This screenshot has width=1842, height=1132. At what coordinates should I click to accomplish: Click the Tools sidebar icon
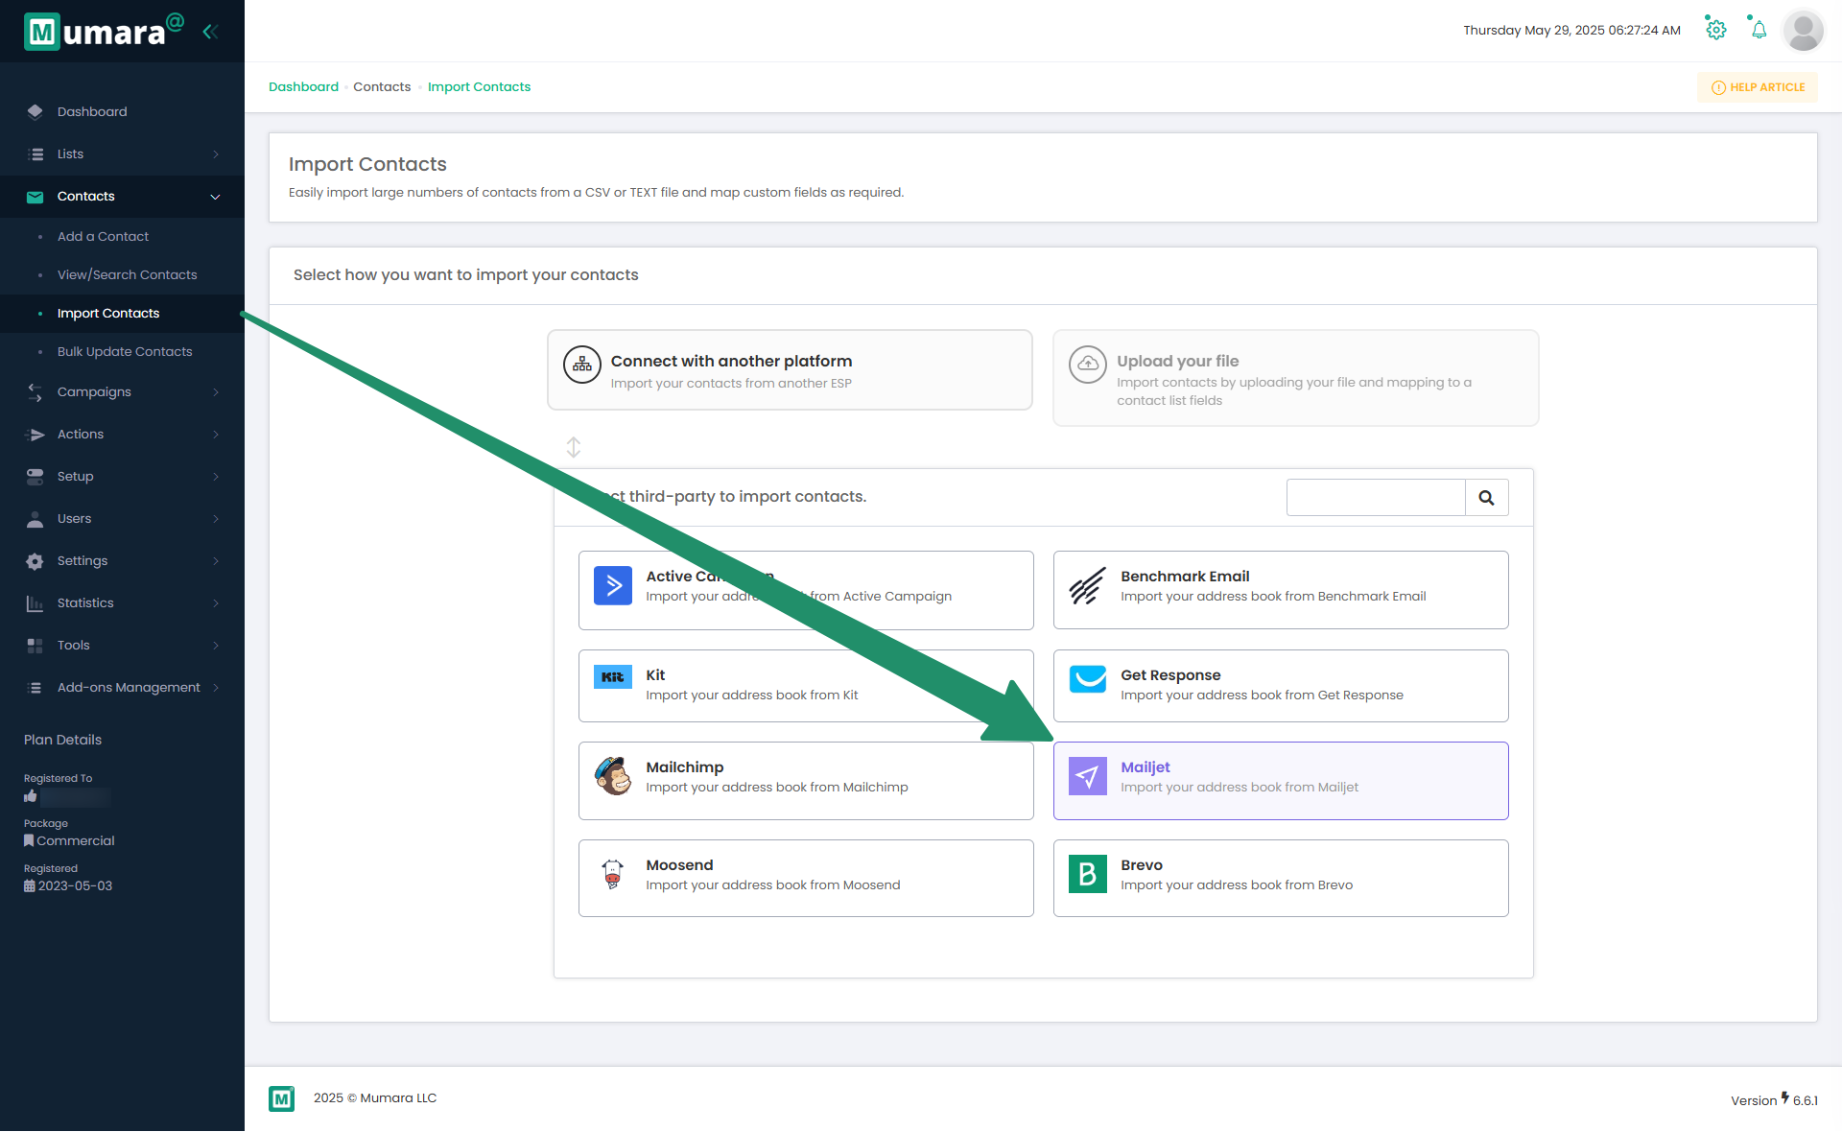point(35,646)
